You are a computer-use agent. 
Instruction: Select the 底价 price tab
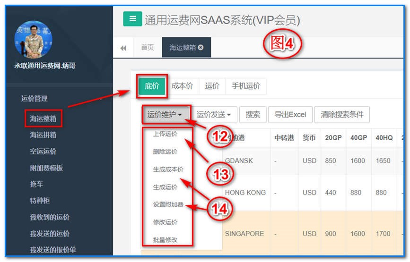coord(152,86)
